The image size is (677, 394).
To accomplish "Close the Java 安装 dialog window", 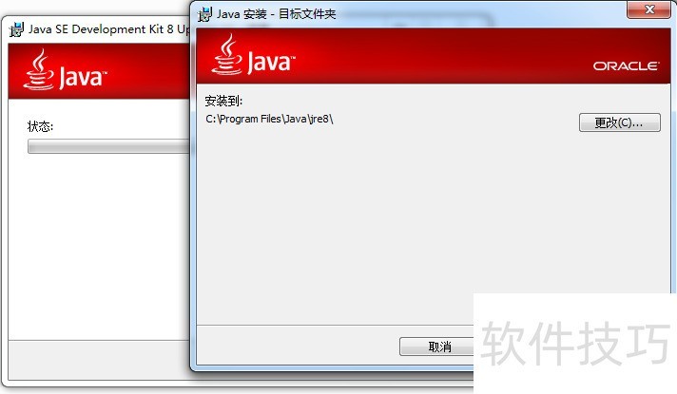I will tap(648, 9).
